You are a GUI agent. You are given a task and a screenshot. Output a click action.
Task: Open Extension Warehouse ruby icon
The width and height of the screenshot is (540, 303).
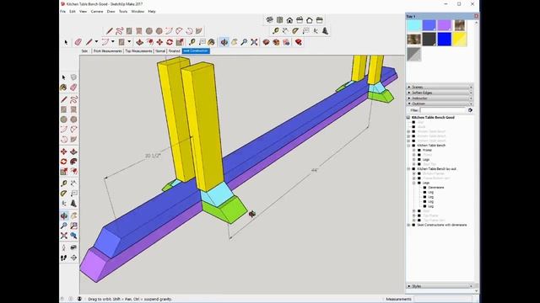point(299,42)
